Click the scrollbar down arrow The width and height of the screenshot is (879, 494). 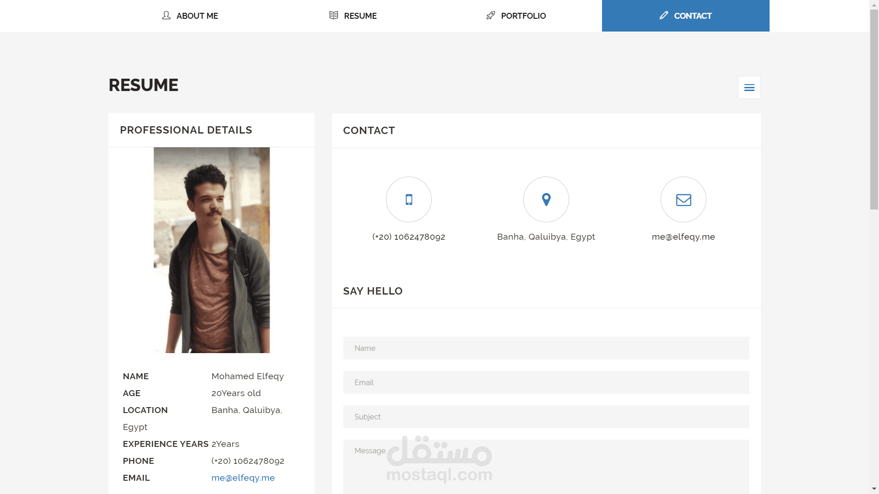tap(874, 489)
